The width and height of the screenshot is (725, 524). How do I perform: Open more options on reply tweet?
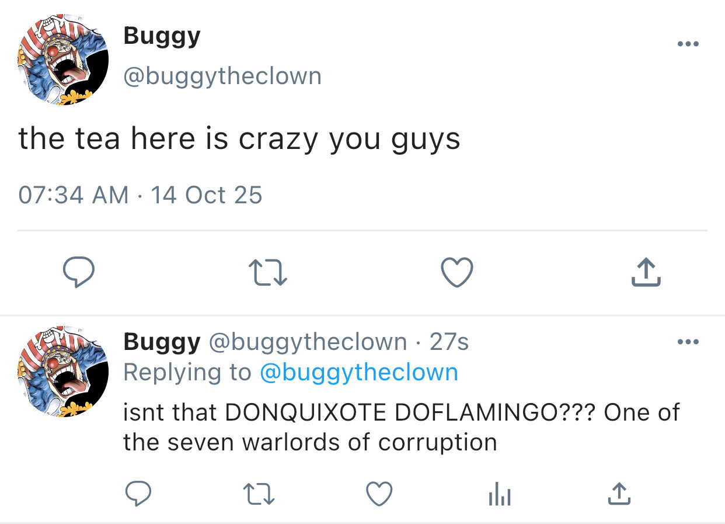688,342
